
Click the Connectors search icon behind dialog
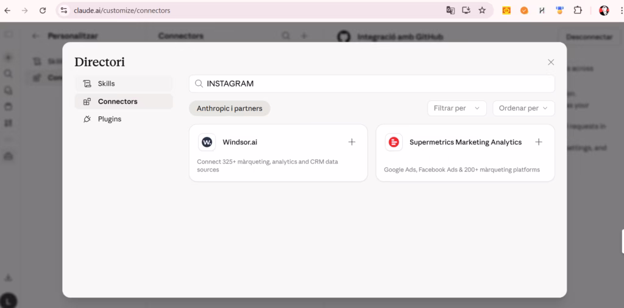(286, 36)
